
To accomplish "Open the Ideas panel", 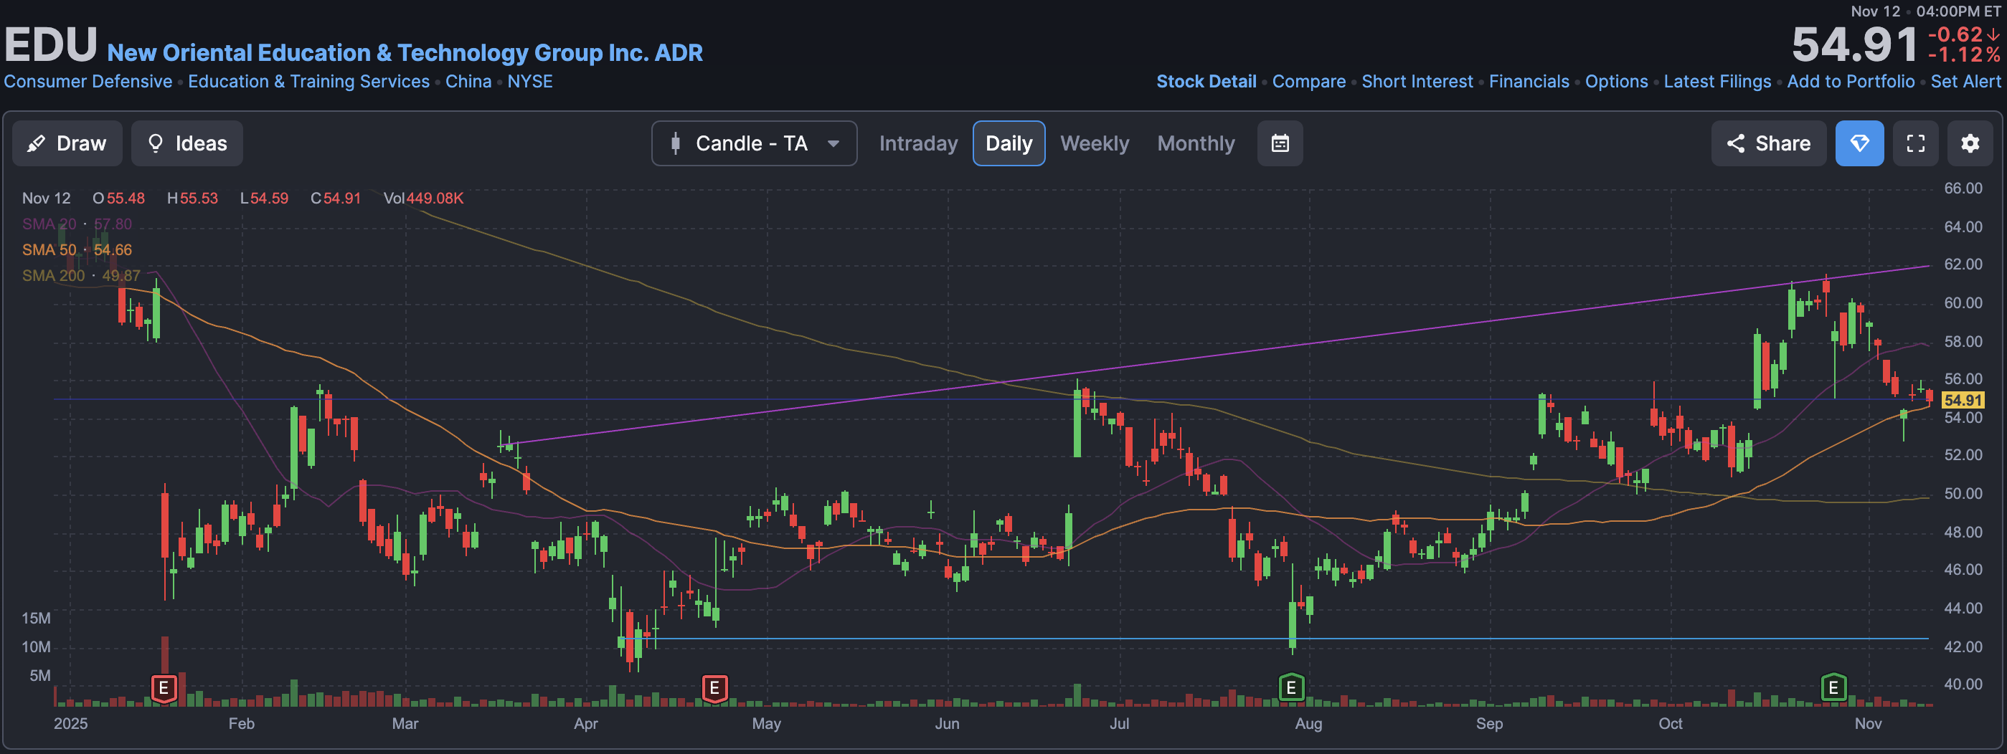I will [187, 143].
